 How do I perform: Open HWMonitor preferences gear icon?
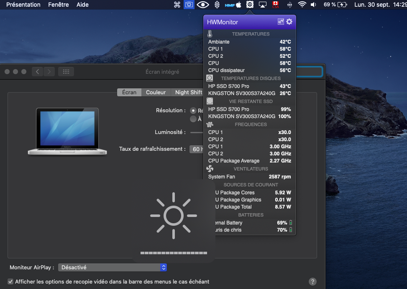pos(289,22)
